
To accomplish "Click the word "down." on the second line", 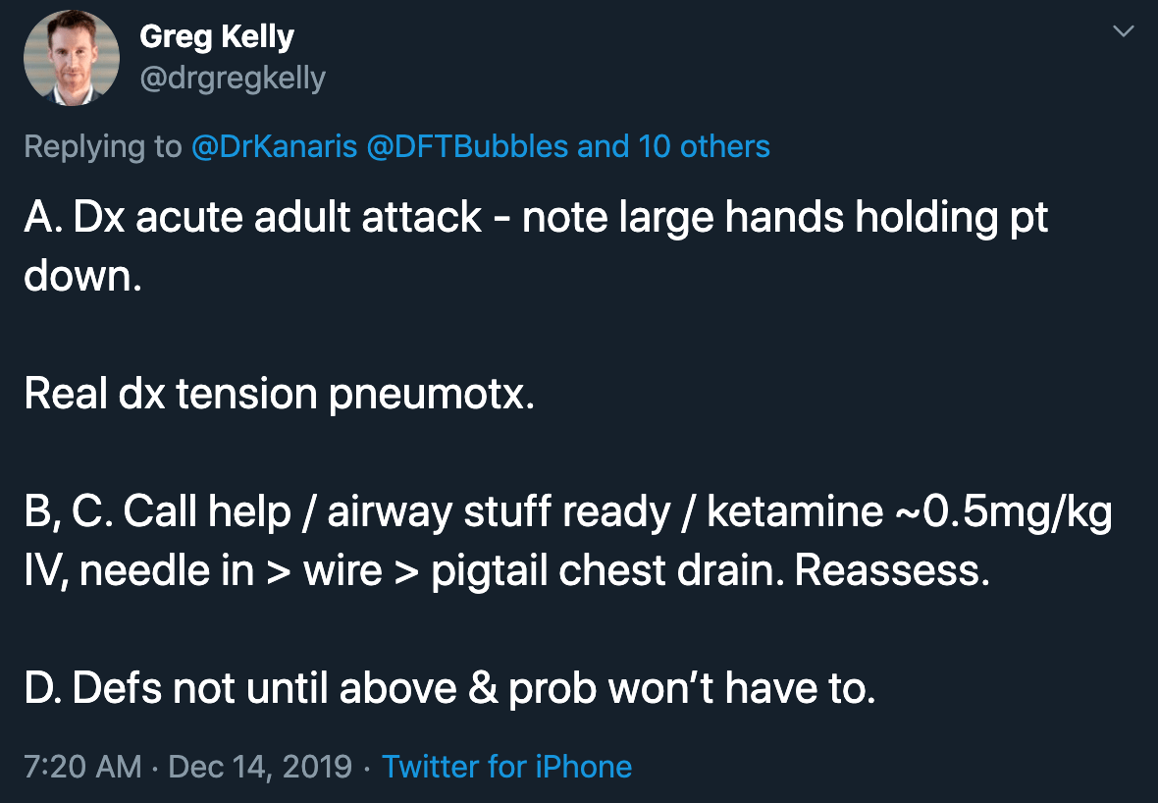I will pos(82,278).
